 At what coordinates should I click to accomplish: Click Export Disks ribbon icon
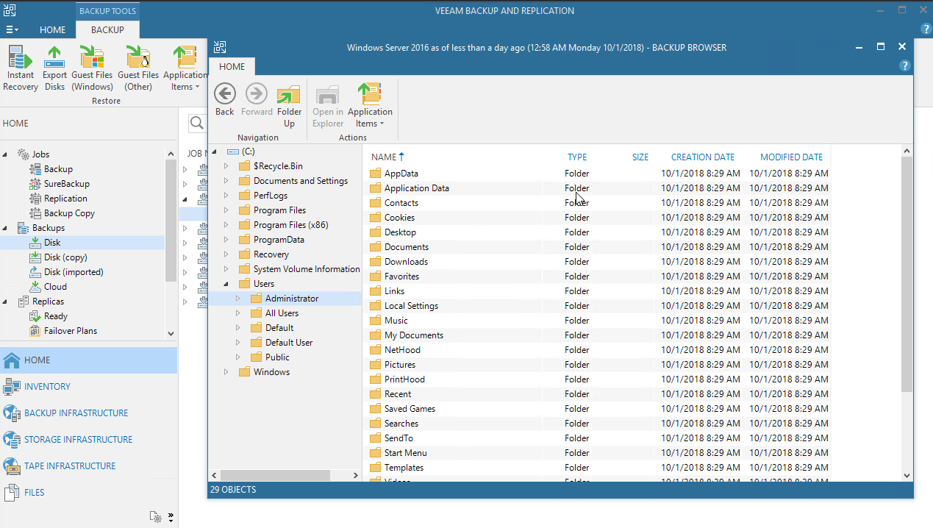tap(54, 68)
